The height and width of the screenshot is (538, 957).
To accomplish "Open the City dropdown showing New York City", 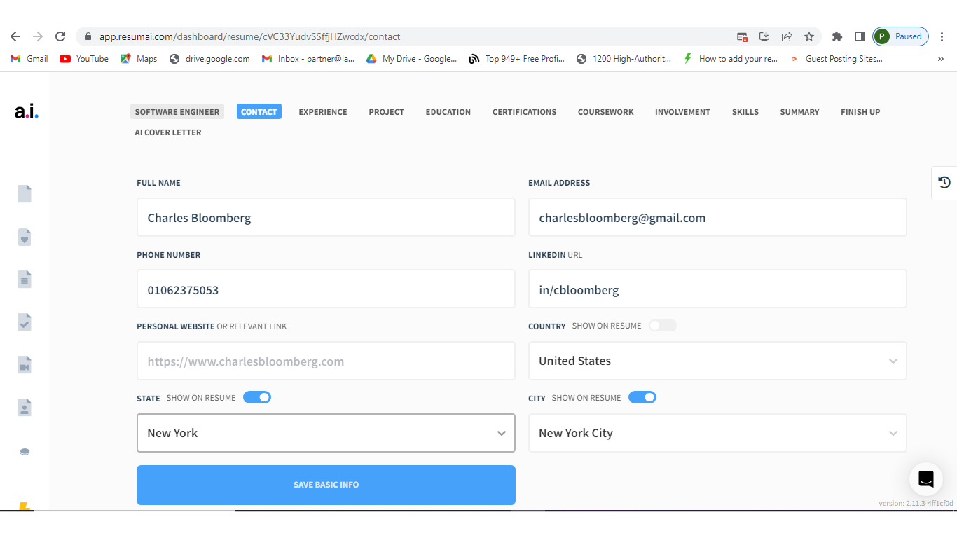I will tap(717, 434).
